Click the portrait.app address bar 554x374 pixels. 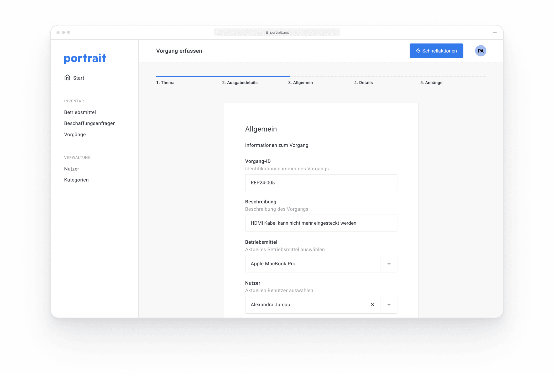pos(276,32)
